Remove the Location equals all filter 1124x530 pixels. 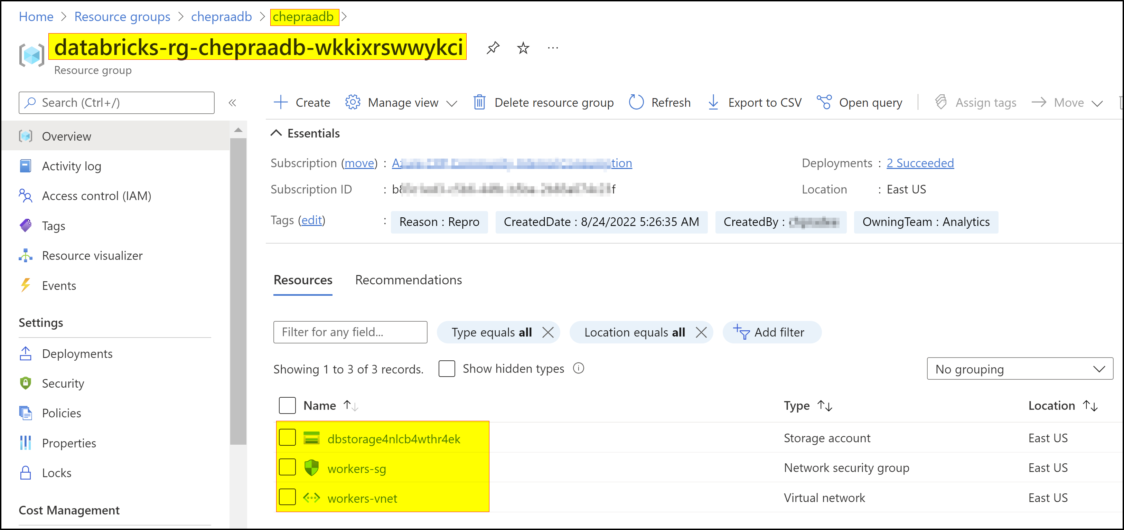point(701,332)
